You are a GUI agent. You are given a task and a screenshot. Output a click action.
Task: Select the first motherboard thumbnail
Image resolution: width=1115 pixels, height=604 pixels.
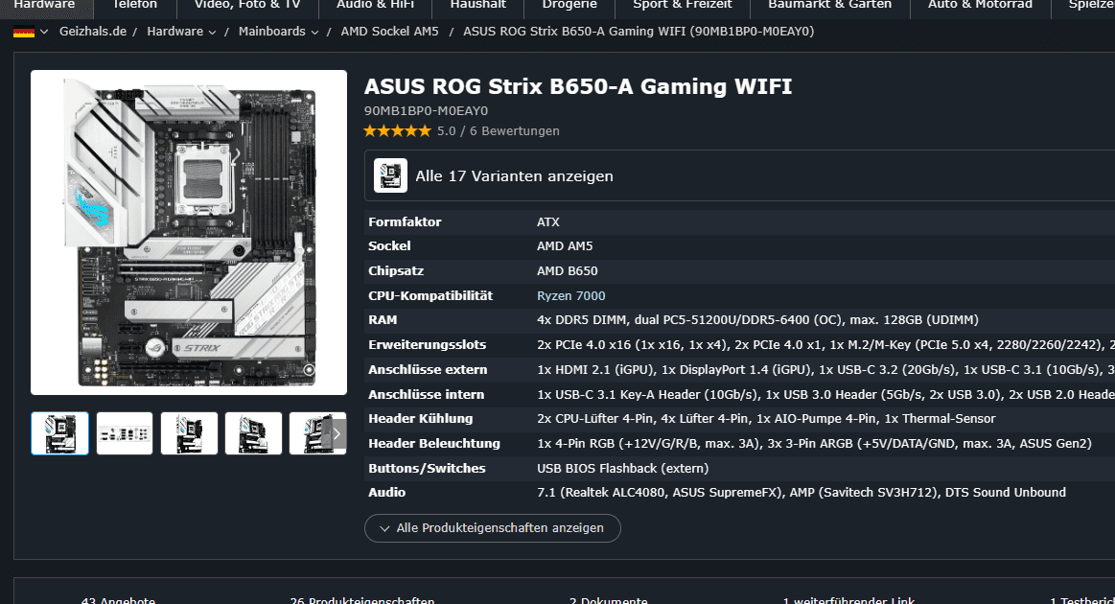[x=59, y=433]
